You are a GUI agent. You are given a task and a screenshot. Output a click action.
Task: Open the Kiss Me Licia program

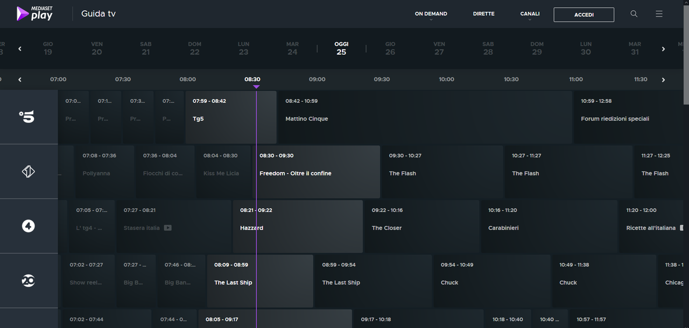point(223,172)
